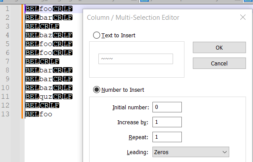Click the Initial number label
The height and width of the screenshot is (162, 253).
click(131, 107)
